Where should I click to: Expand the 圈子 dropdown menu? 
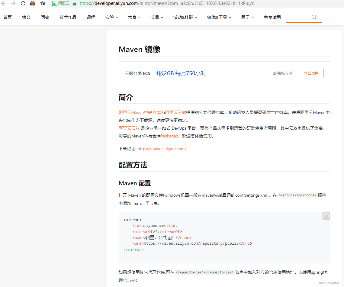pyautogui.click(x=247, y=17)
